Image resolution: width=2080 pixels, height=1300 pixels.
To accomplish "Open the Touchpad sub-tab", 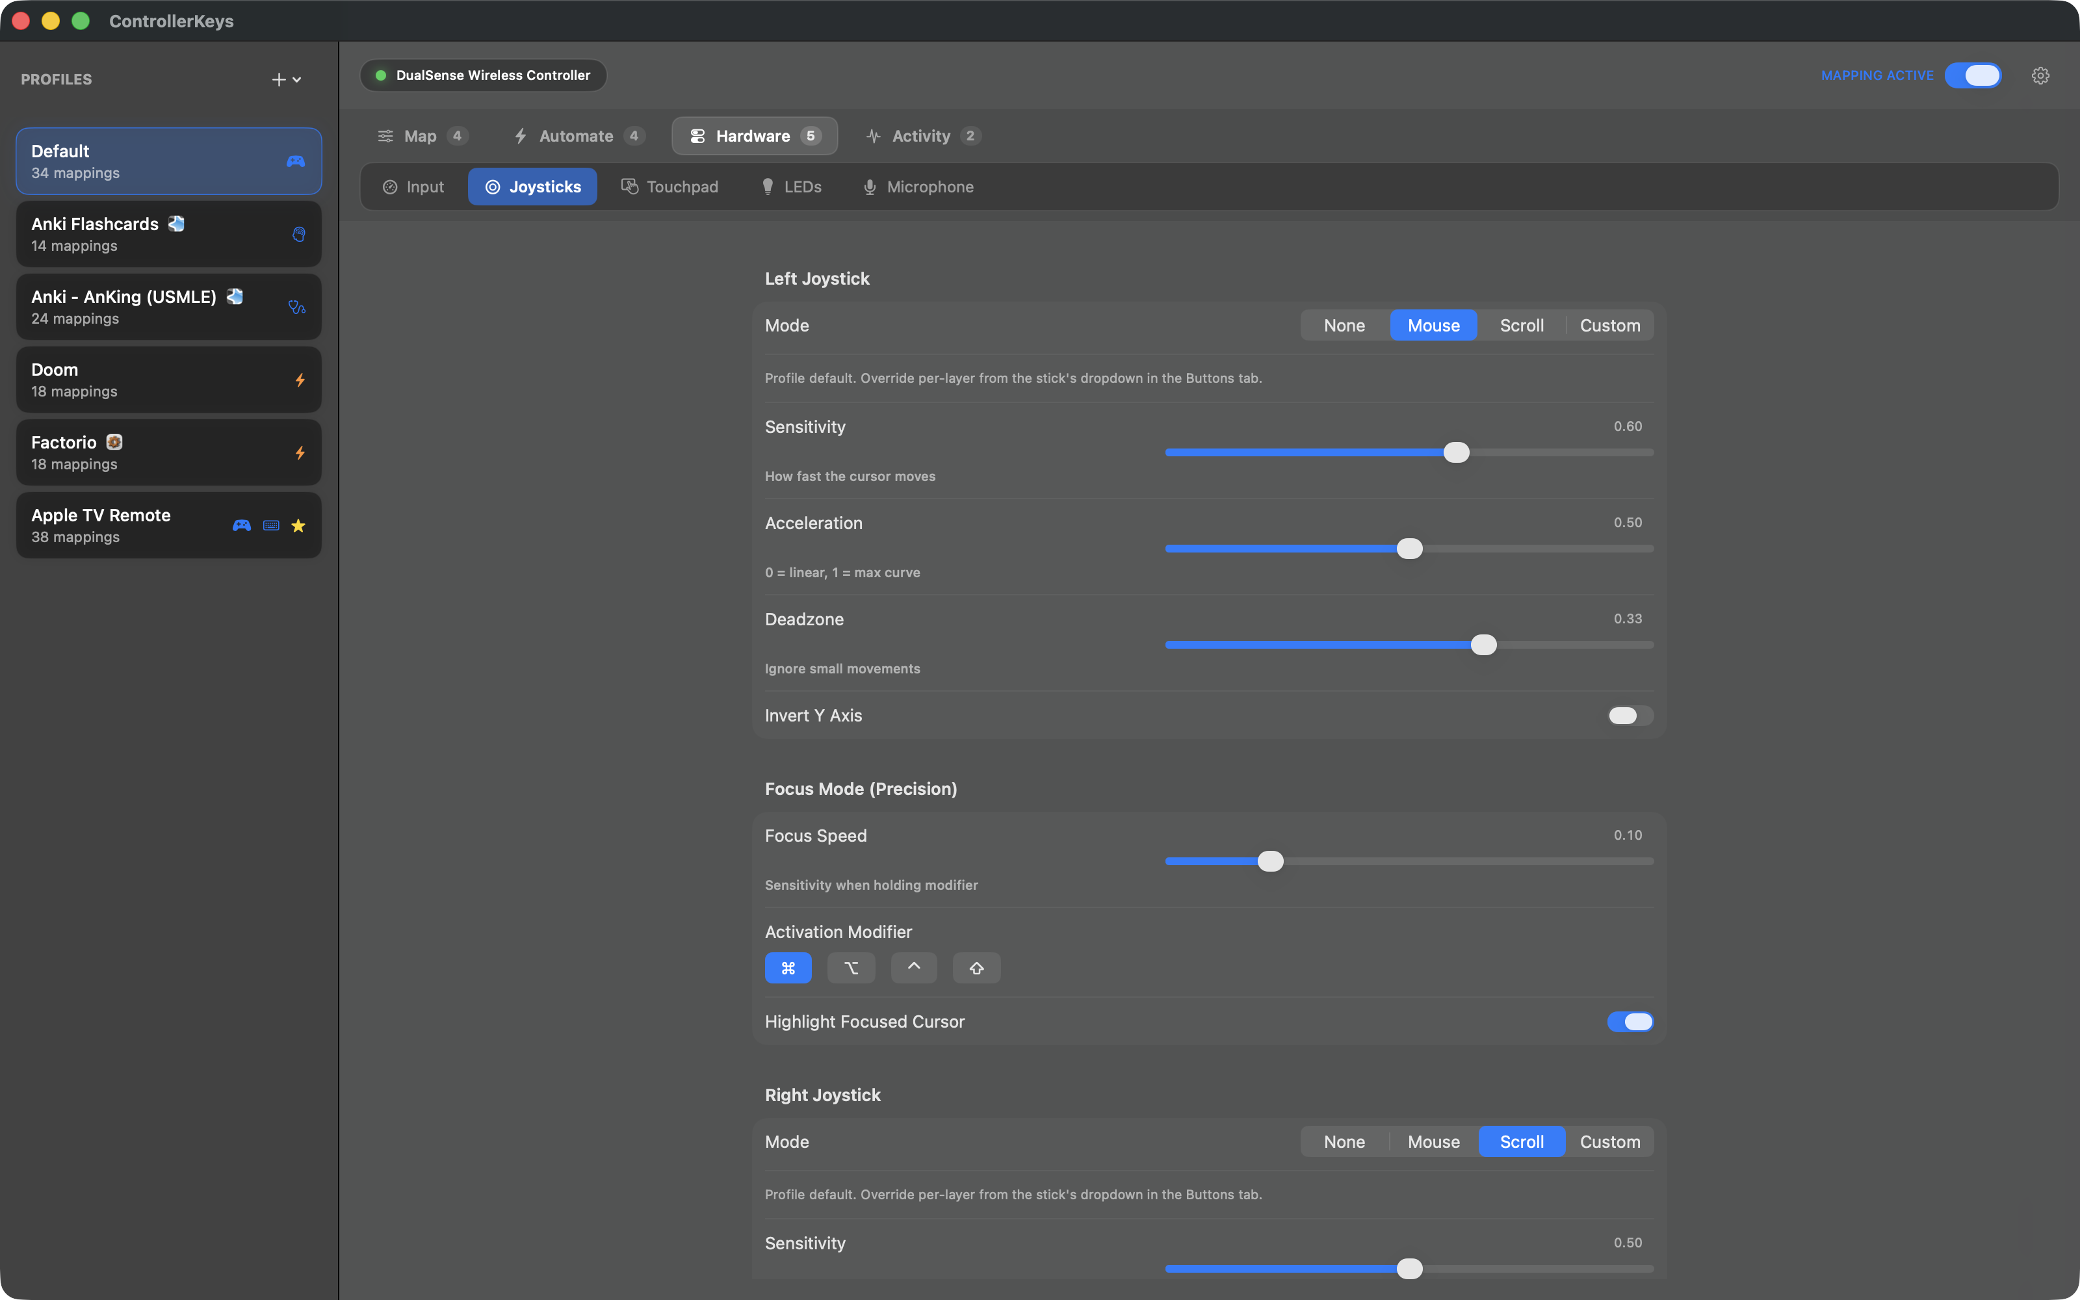I will tap(669, 187).
